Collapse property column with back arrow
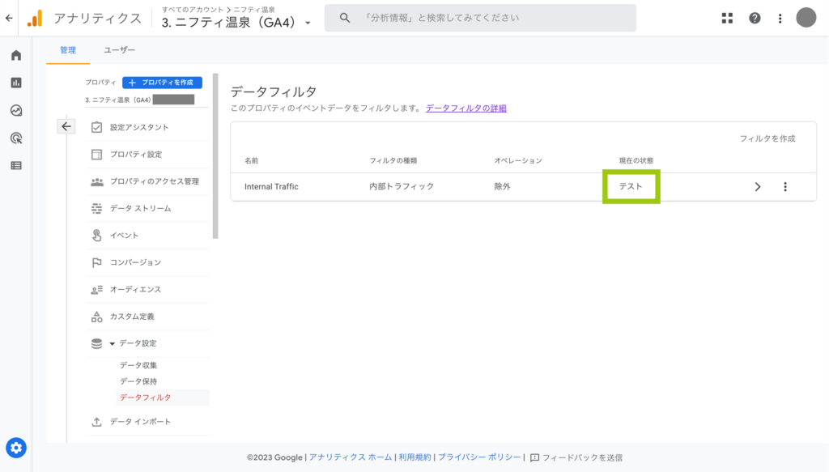This screenshot has width=829, height=472. [66, 126]
